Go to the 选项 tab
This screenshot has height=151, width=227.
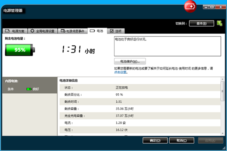coord(116,31)
